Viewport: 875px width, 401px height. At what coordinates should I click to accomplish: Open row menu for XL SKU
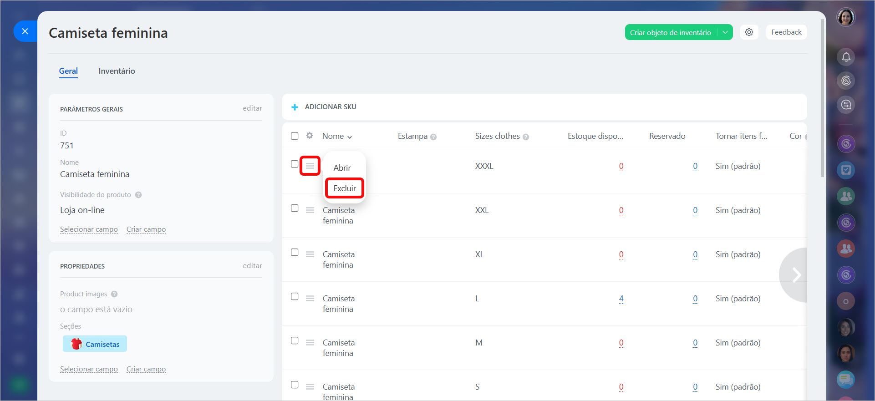[310, 254]
